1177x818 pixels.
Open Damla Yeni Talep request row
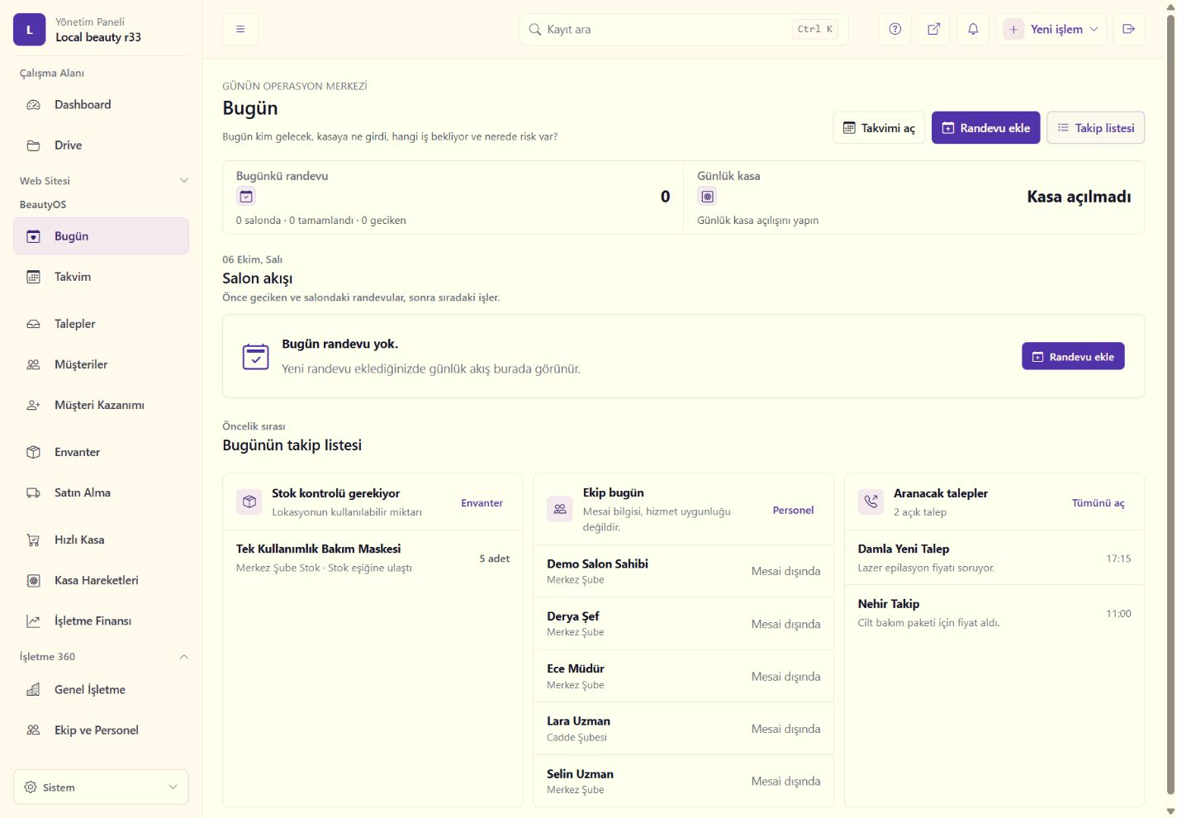pos(994,558)
